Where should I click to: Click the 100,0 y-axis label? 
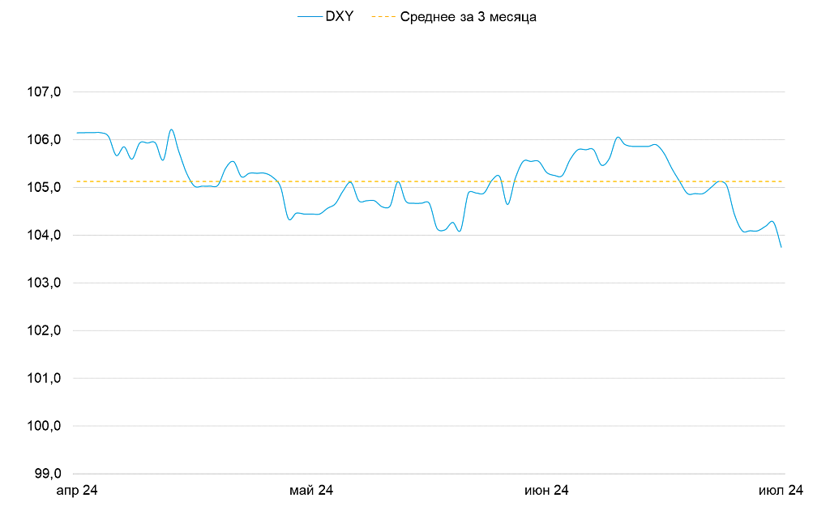point(45,427)
